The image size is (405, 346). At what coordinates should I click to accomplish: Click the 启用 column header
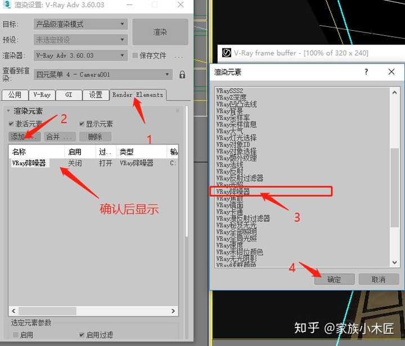point(80,152)
